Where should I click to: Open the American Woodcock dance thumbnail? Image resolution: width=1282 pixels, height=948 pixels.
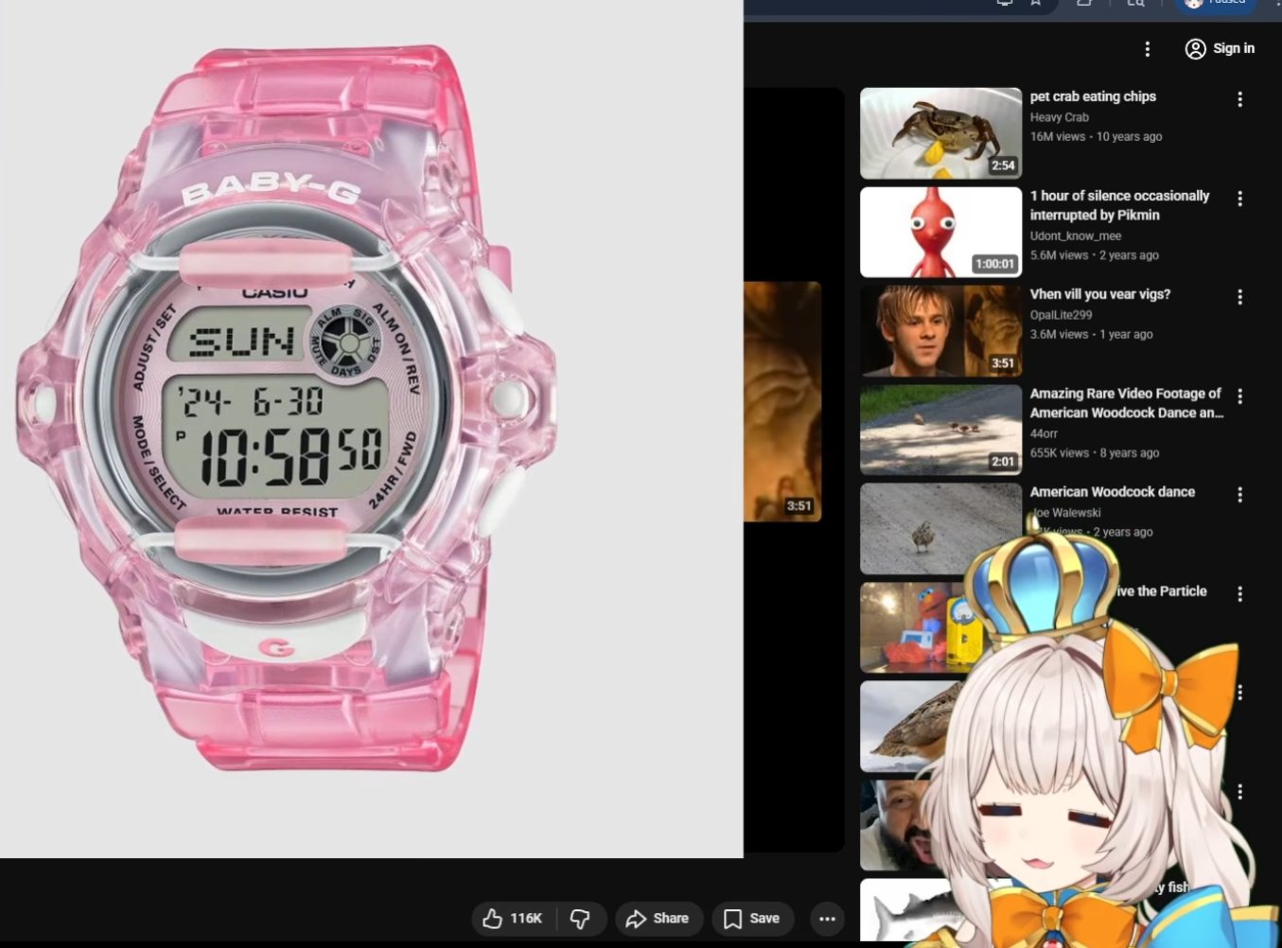coord(941,529)
